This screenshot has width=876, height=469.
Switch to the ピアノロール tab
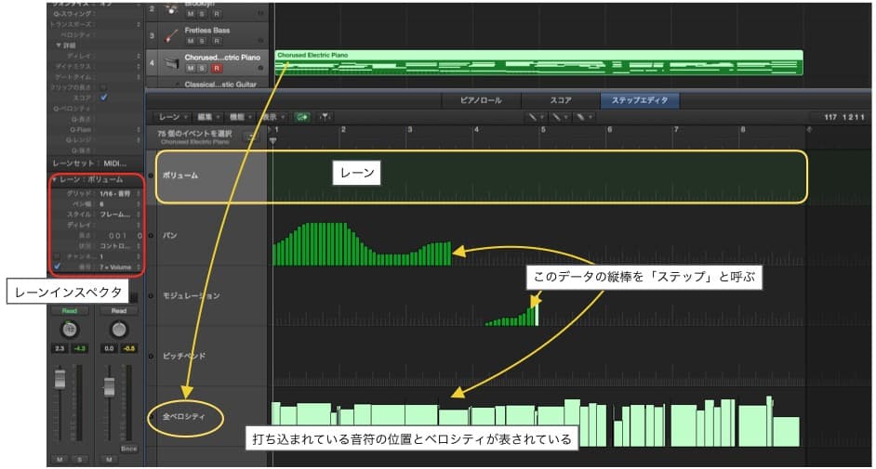481,100
